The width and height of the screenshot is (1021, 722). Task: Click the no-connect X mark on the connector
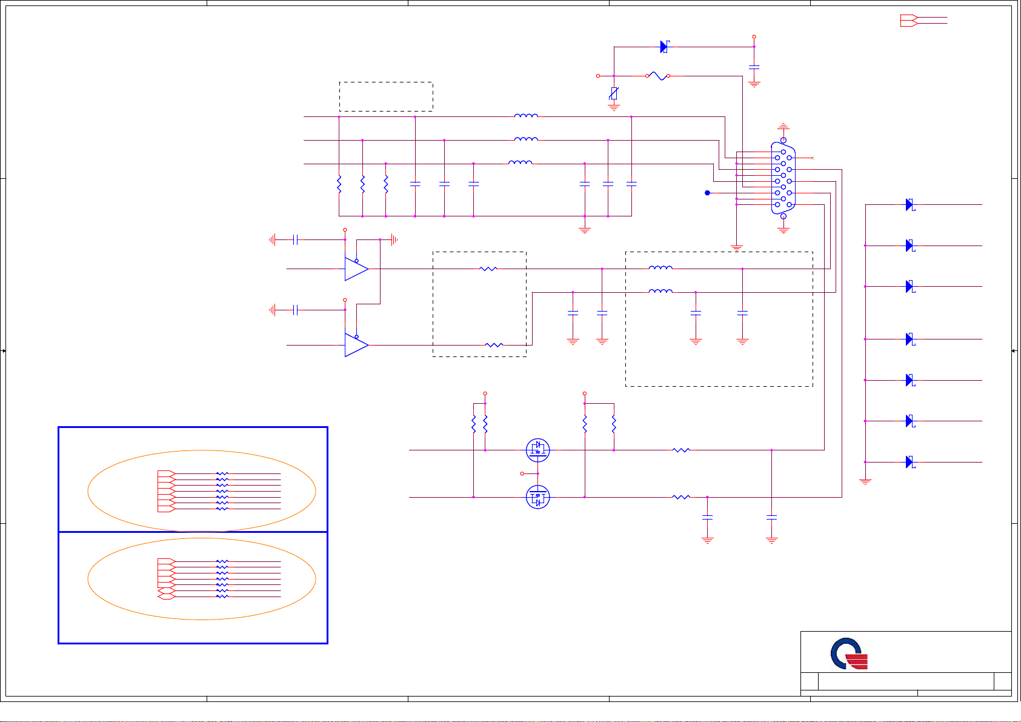pos(813,158)
